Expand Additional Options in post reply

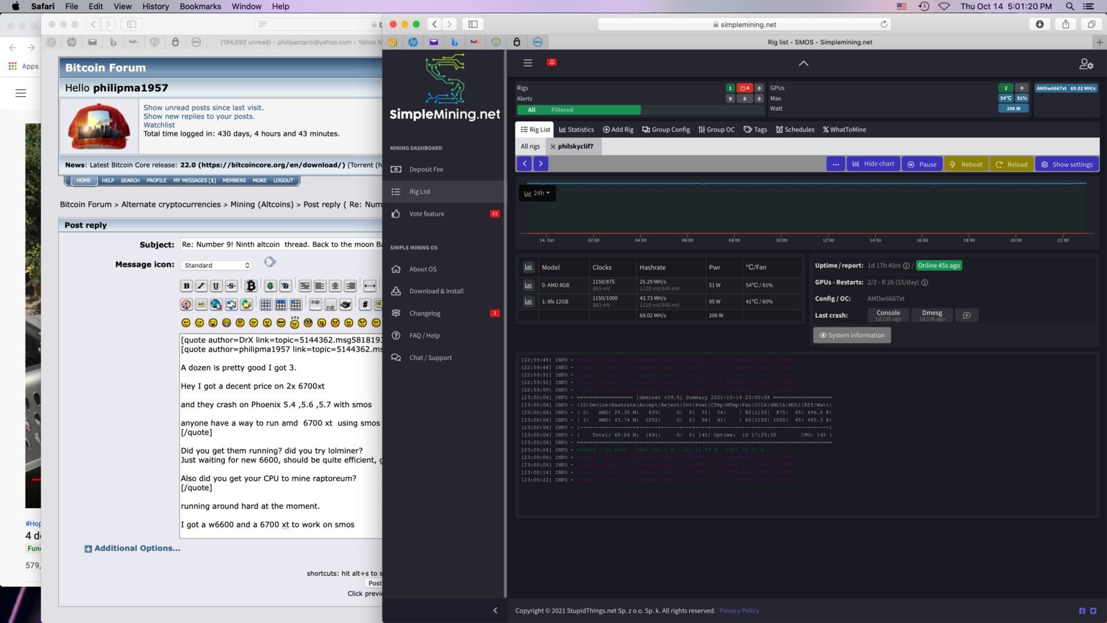(x=132, y=548)
